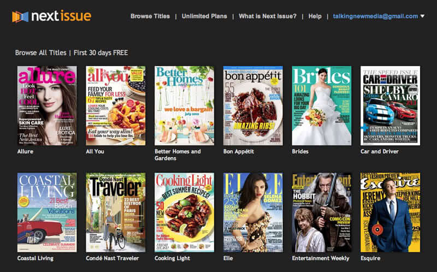Open the Car and Driver cover
This screenshot has width=437, height=272.
coord(390,105)
